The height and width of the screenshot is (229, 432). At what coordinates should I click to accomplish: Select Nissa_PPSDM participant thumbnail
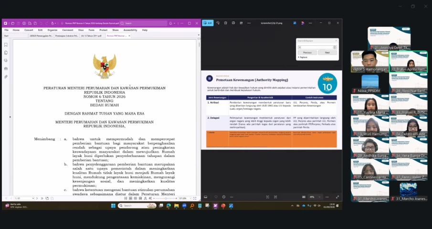pos(370,83)
